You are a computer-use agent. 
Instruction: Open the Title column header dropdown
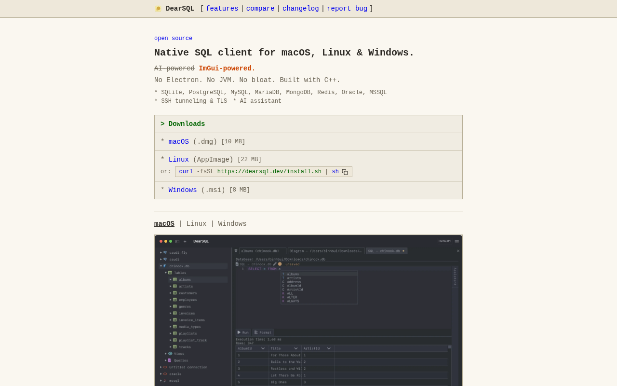[x=296, y=348]
